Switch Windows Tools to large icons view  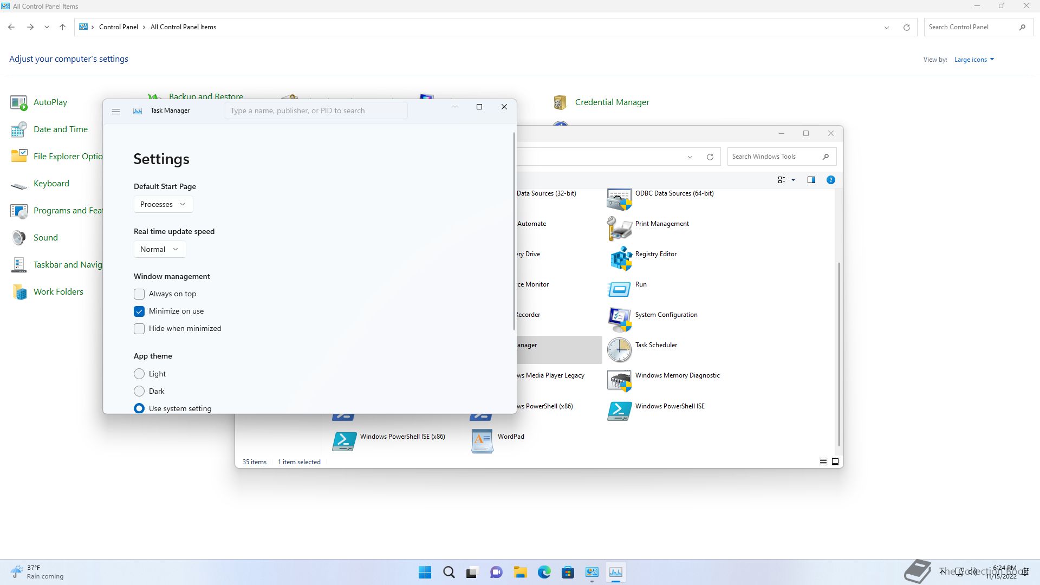tap(835, 461)
